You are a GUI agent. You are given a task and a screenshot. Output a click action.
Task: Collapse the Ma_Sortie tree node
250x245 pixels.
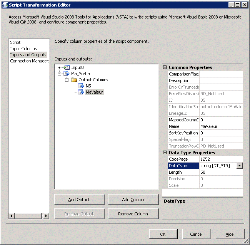click(59, 74)
